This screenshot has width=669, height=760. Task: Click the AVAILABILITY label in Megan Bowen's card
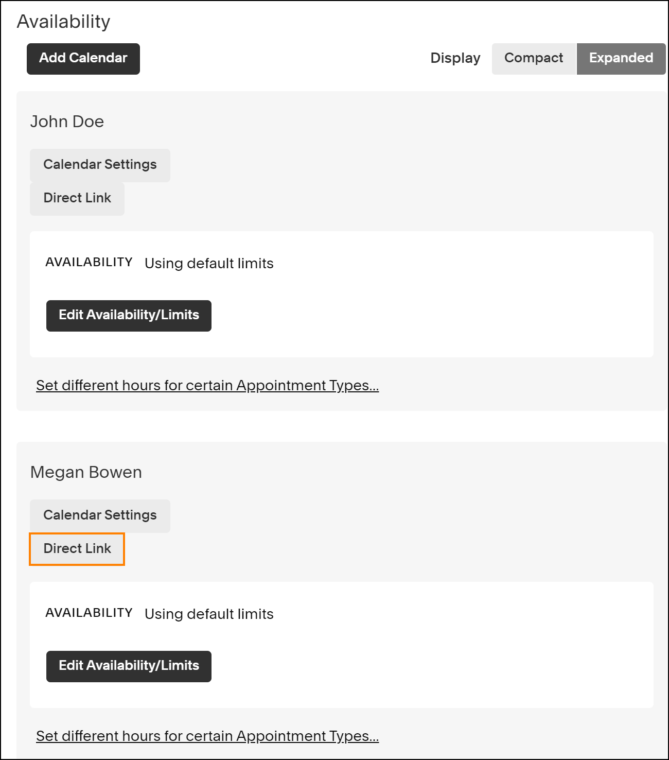(89, 613)
